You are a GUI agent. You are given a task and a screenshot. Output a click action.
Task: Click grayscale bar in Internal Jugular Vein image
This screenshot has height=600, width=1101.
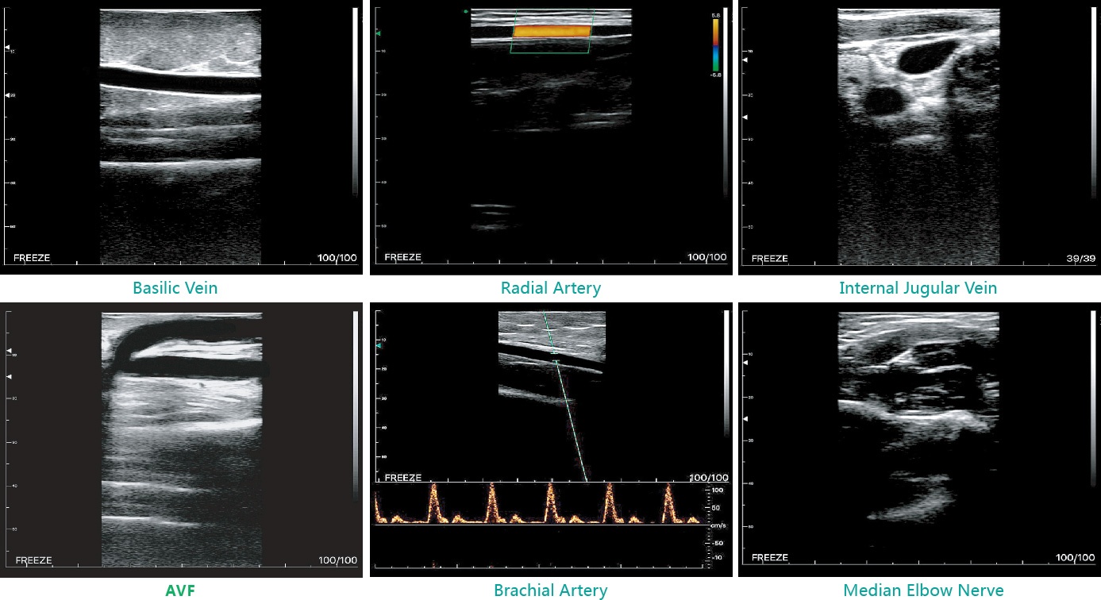1093,102
